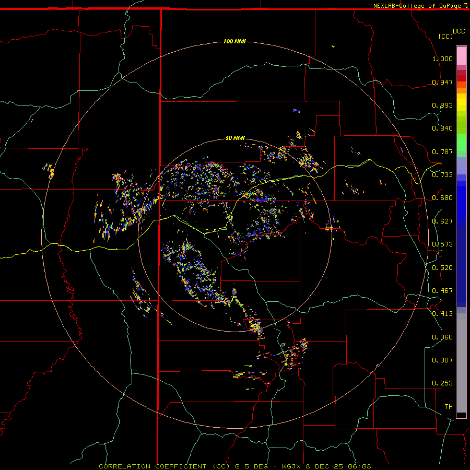470x470 pixels.
Task: Select the 0.307 legend value
Action: 442,360
